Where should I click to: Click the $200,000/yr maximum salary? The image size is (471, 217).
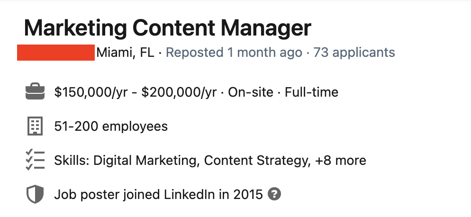click(x=179, y=92)
